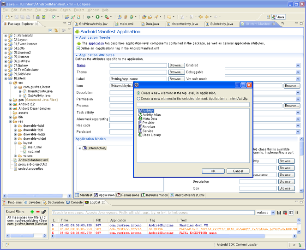
Task: Click the LogCat search messages field
Action: click(153, 213)
